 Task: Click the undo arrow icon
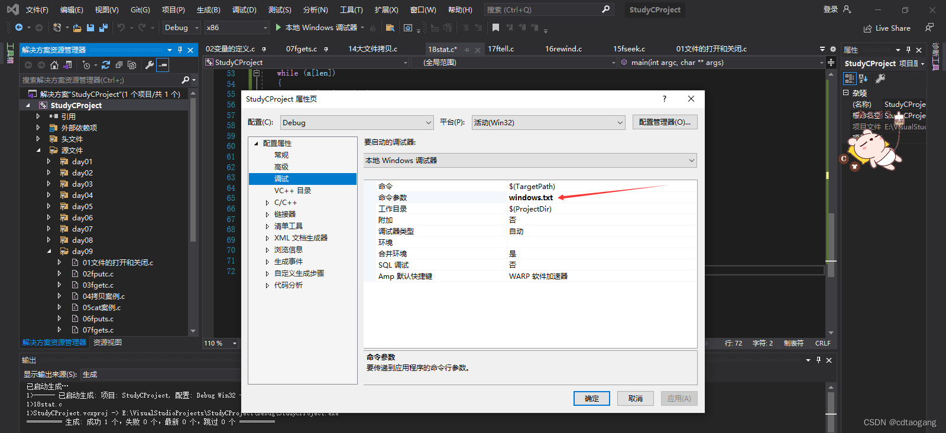[x=121, y=28]
